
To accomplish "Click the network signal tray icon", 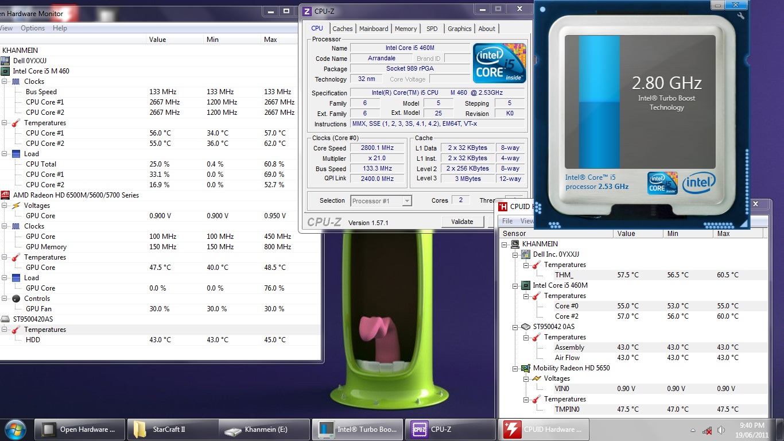I will coord(707,430).
